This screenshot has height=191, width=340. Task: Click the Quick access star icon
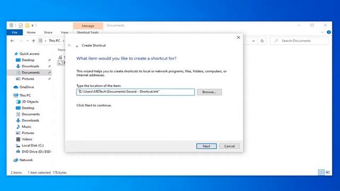[16, 54]
